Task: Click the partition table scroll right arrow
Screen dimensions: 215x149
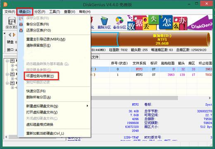Action: pos(210,98)
